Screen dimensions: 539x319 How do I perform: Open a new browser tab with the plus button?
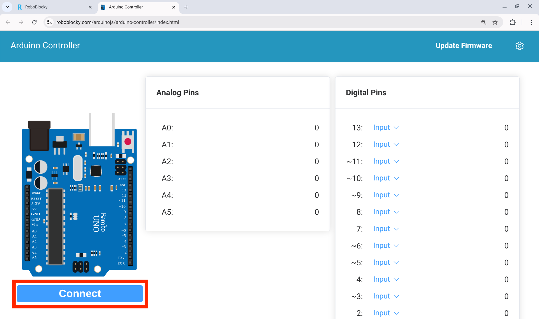click(186, 7)
